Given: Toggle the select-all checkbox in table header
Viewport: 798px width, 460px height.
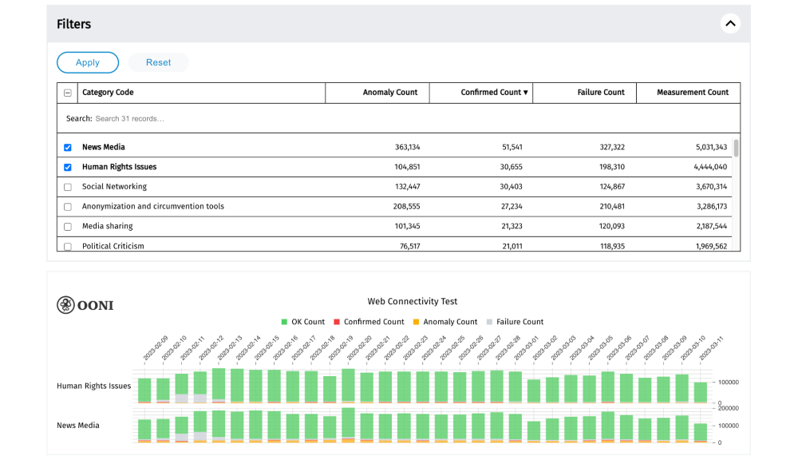Looking at the screenshot, I should [68, 93].
